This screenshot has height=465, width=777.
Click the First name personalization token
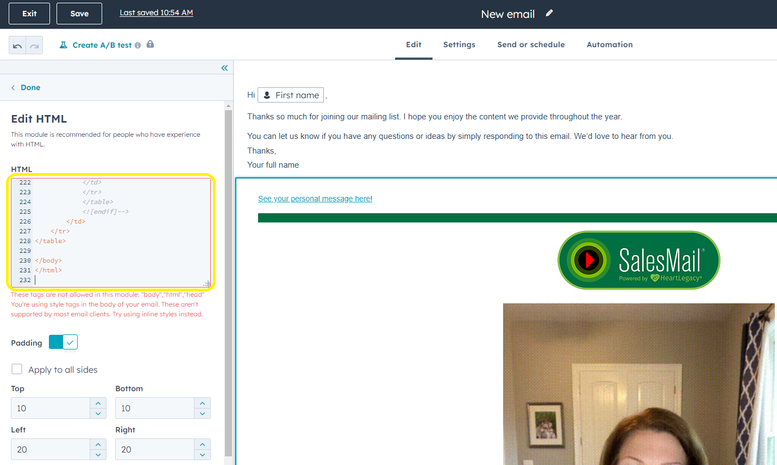[291, 95]
